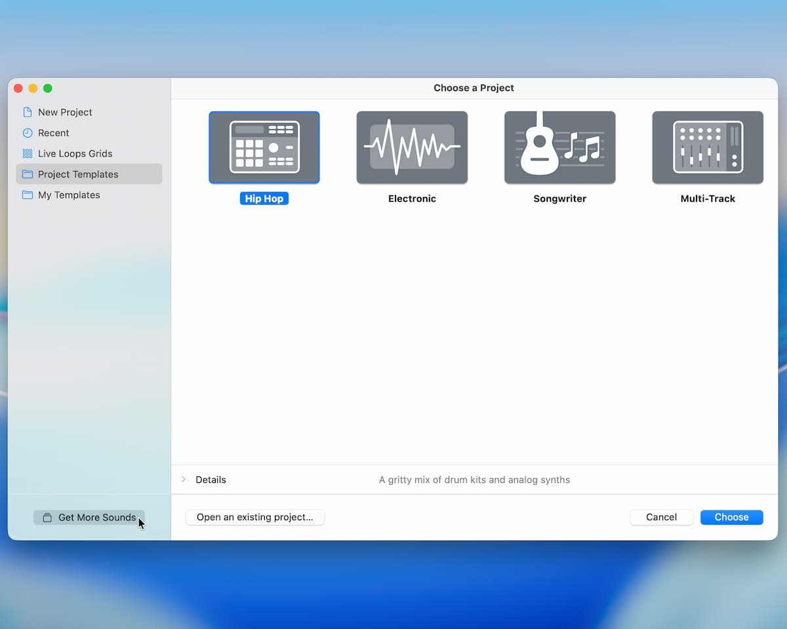Screen dimensions: 787x629
Task: Go to My Templates
Action: point(89,195)
